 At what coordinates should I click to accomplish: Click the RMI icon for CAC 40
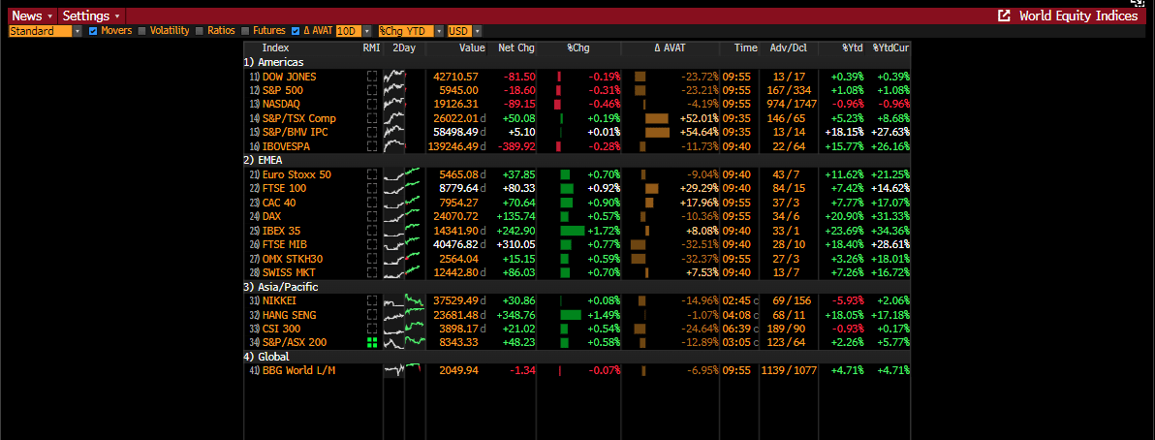pyautogui.click(x=372, y=202)
